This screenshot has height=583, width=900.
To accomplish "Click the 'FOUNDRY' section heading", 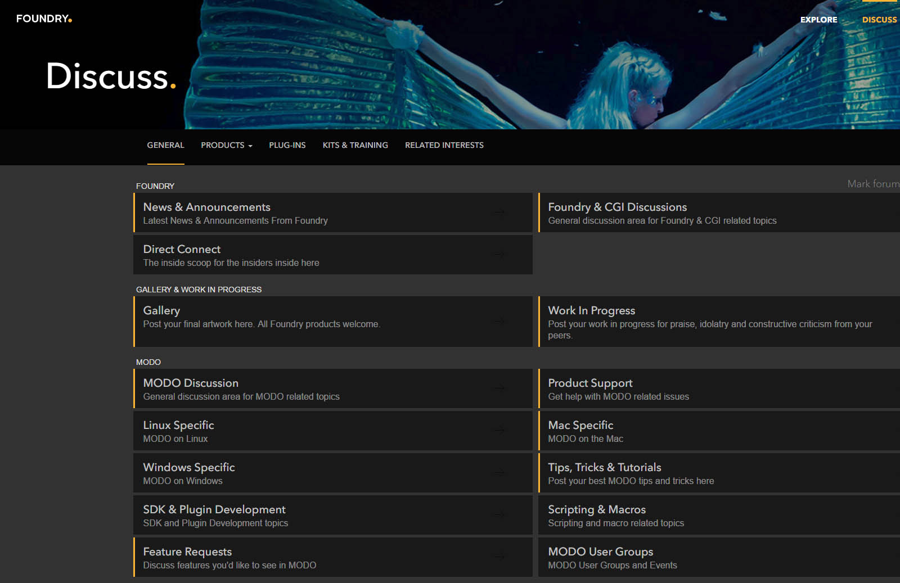I will click(x=155, y=186).
